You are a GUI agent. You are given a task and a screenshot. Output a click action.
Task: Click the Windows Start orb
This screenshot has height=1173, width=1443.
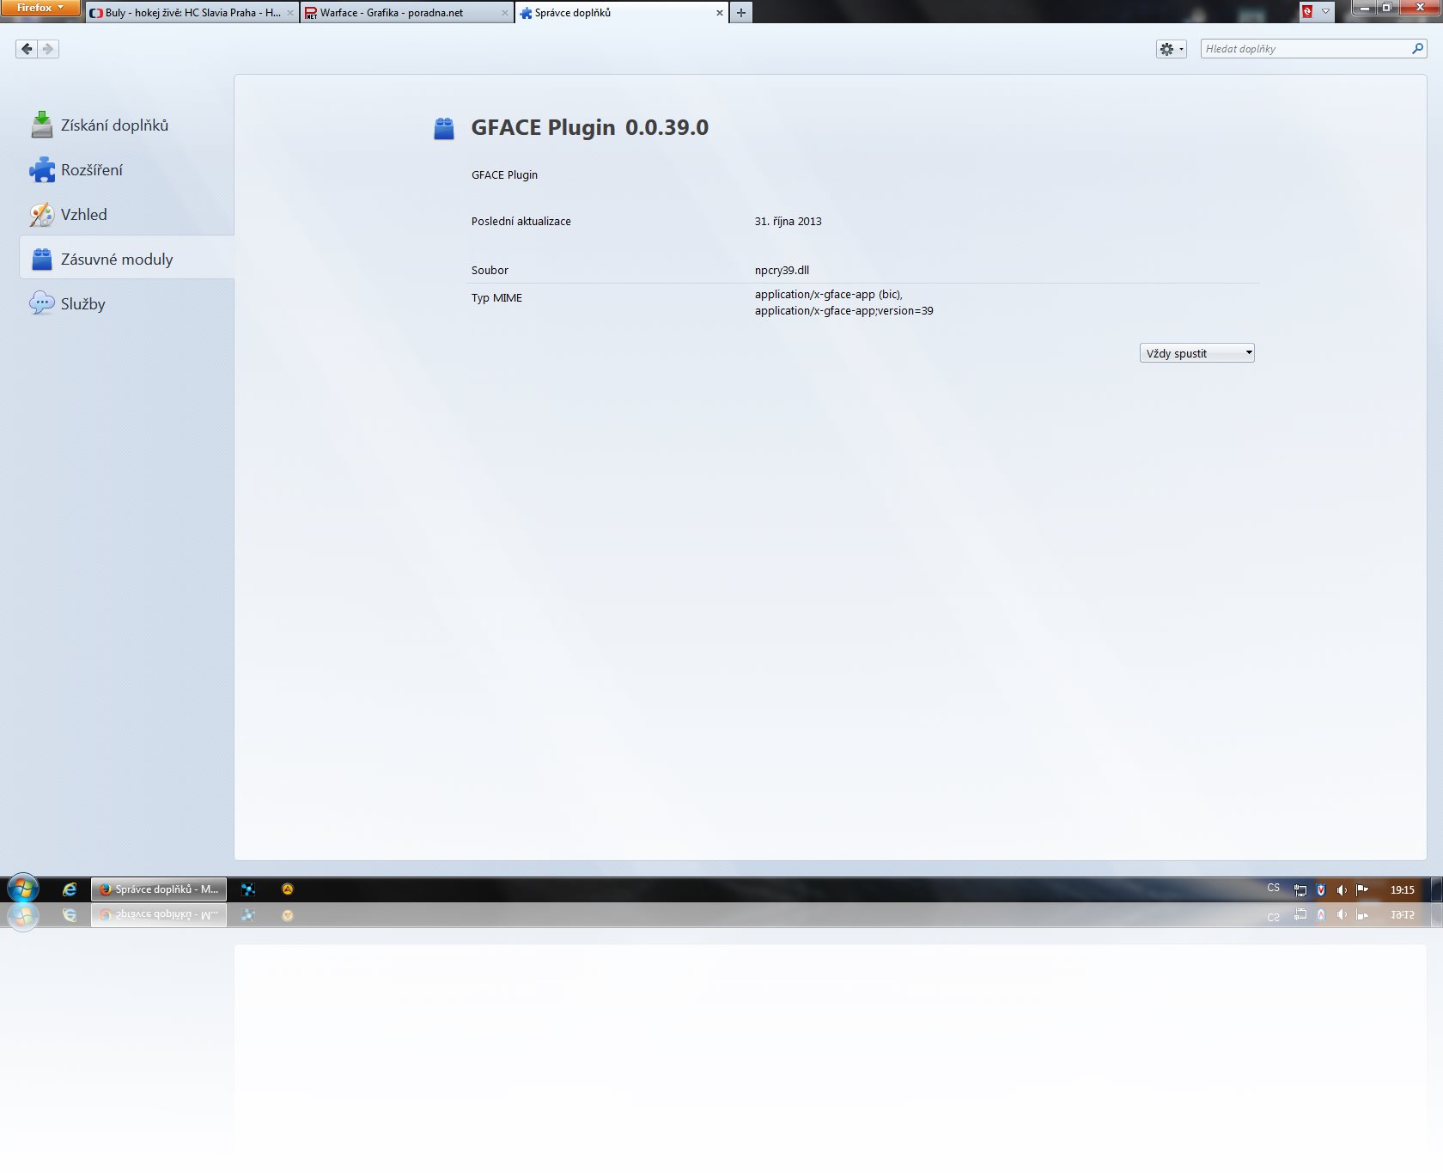[23, 889]
